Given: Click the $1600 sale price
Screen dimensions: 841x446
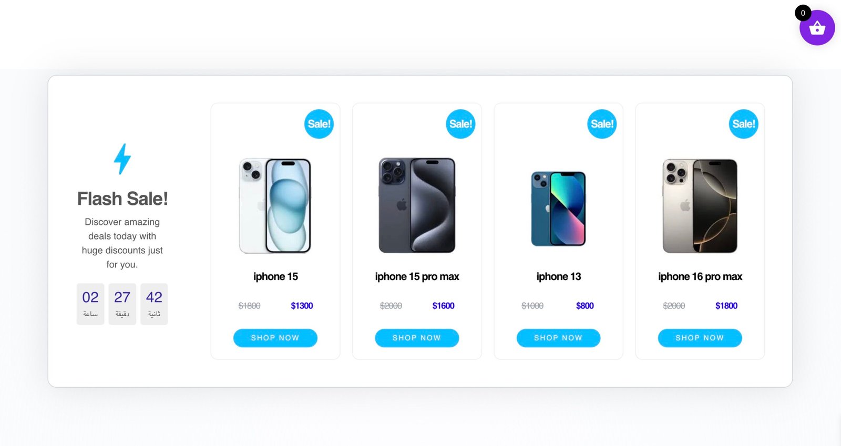Looking at the screenshot, I should coord(443,306).
